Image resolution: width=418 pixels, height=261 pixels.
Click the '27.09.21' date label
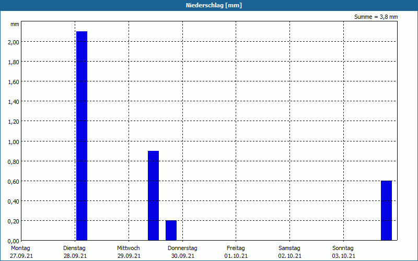pos(21,256)
